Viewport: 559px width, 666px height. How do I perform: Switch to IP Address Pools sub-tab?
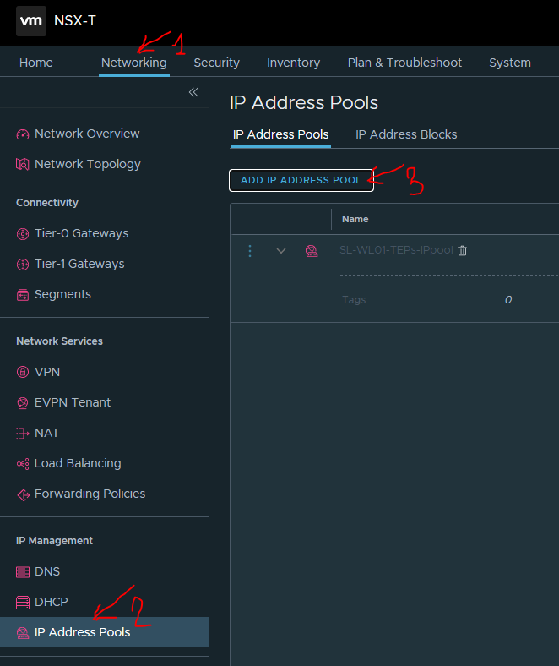click(x=280, y=134)
